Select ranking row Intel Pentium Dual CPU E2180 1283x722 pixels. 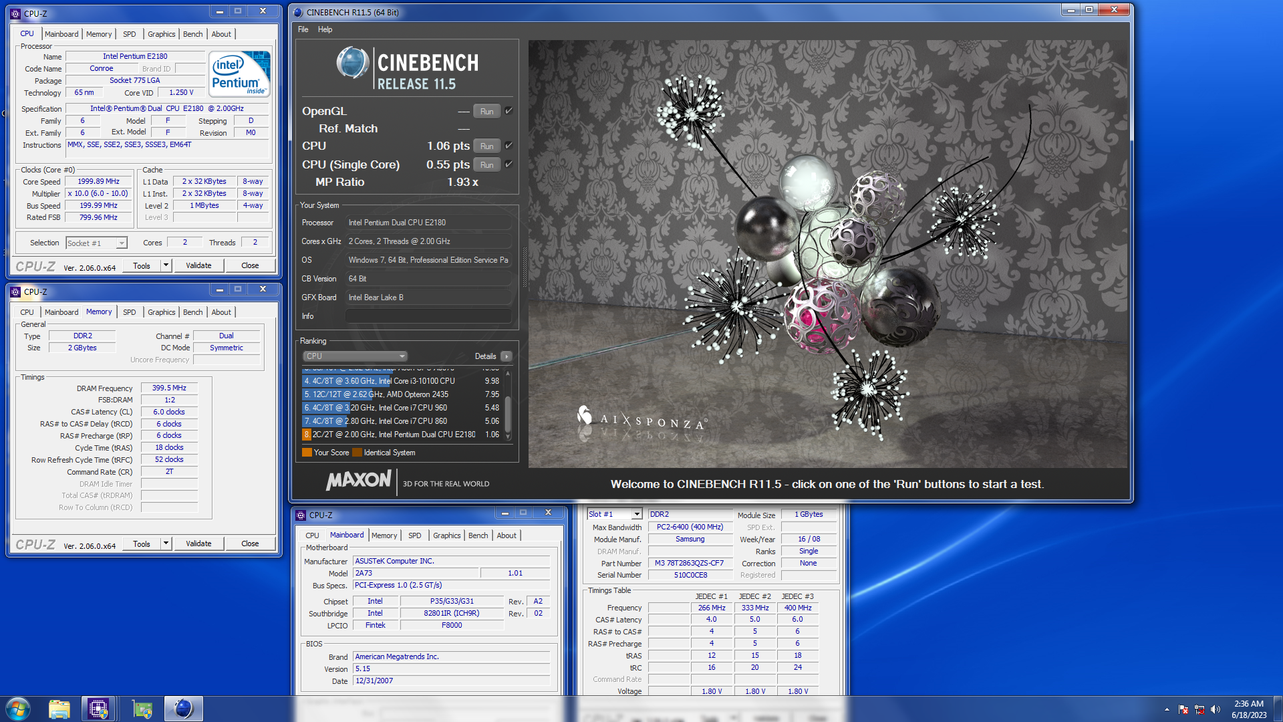click(402, 435)
